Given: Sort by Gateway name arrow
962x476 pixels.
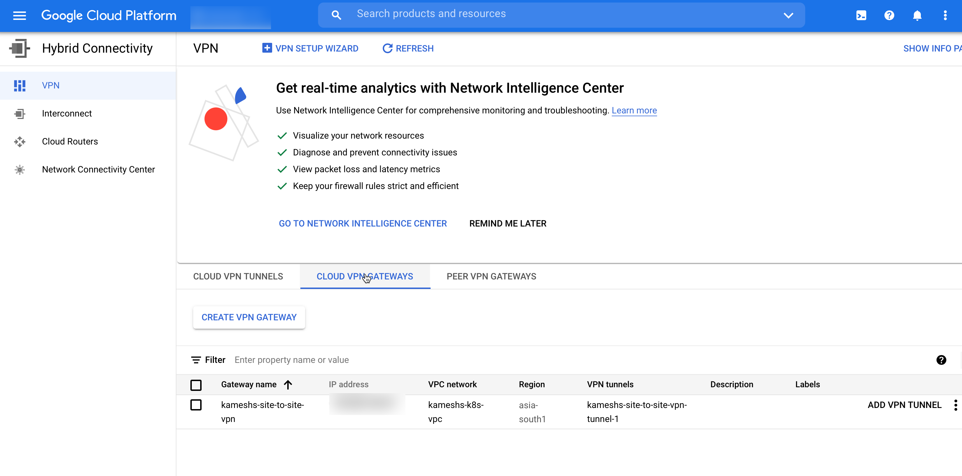Looking at the screenshot, I should coord(288,384).
